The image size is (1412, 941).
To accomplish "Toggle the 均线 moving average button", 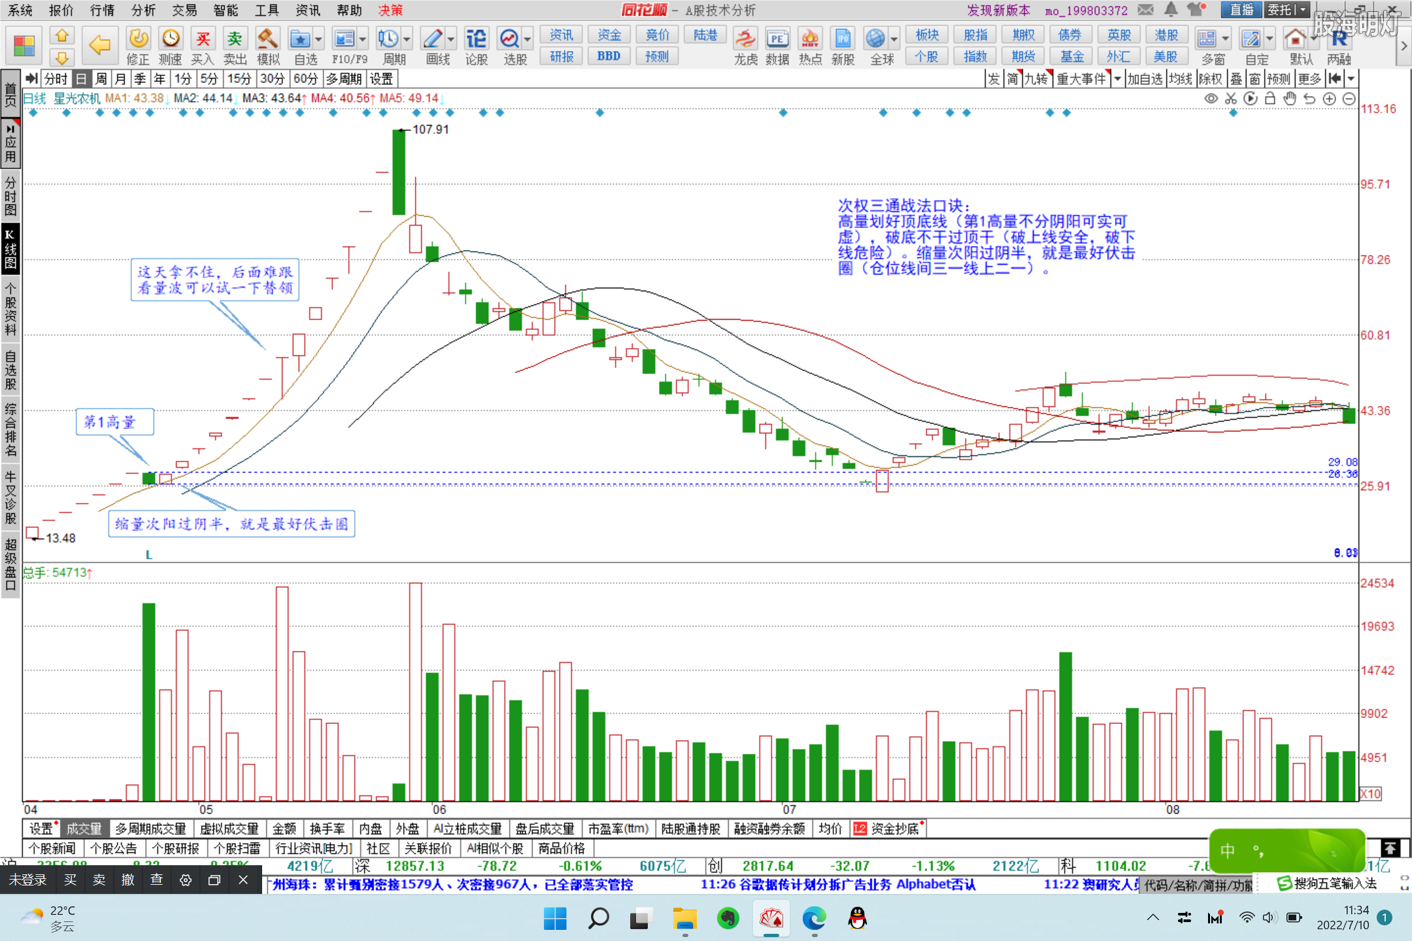I will pos(1181,79).
